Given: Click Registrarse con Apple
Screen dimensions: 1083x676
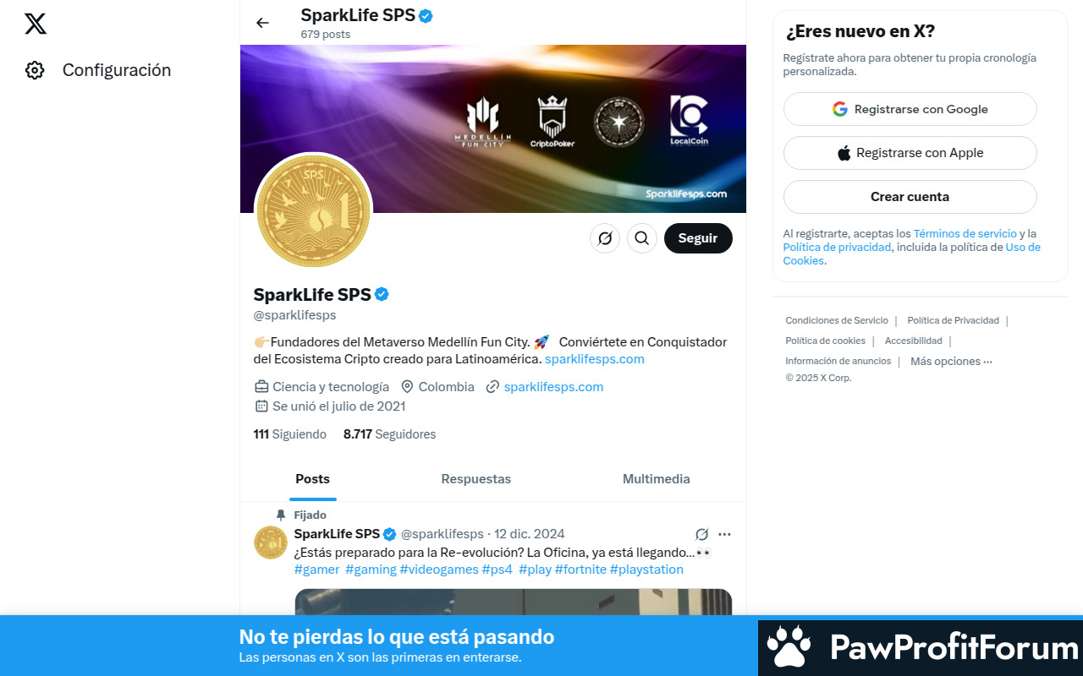Looking at the screenshot, I should tap(910, 153).
